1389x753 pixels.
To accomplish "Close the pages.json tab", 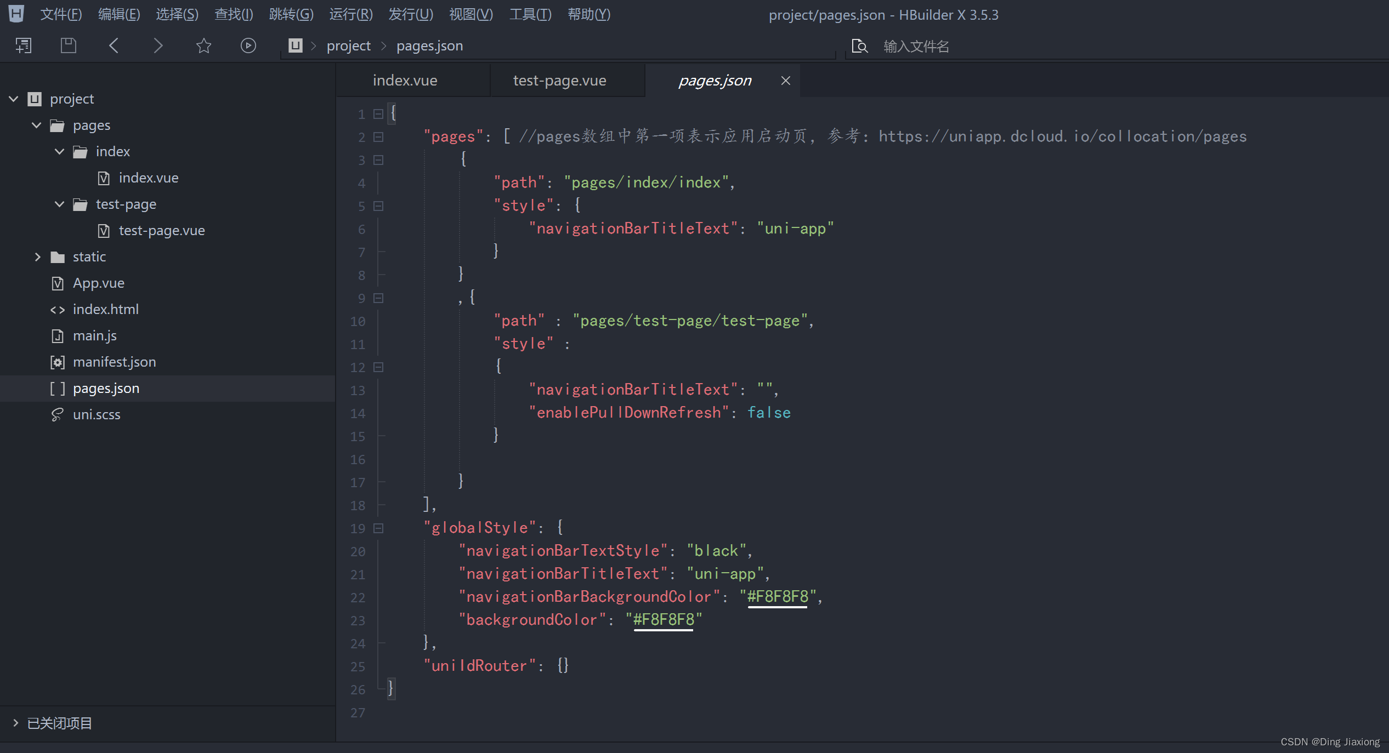I will coord(785,81).
